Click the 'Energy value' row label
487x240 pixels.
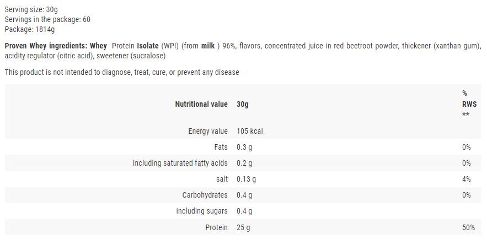[207, 131]
